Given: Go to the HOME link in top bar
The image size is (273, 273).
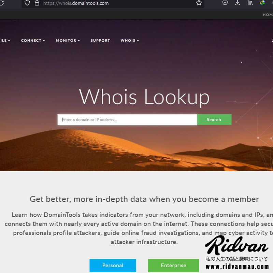Looking at the screenshot, I should click(268, 15).
